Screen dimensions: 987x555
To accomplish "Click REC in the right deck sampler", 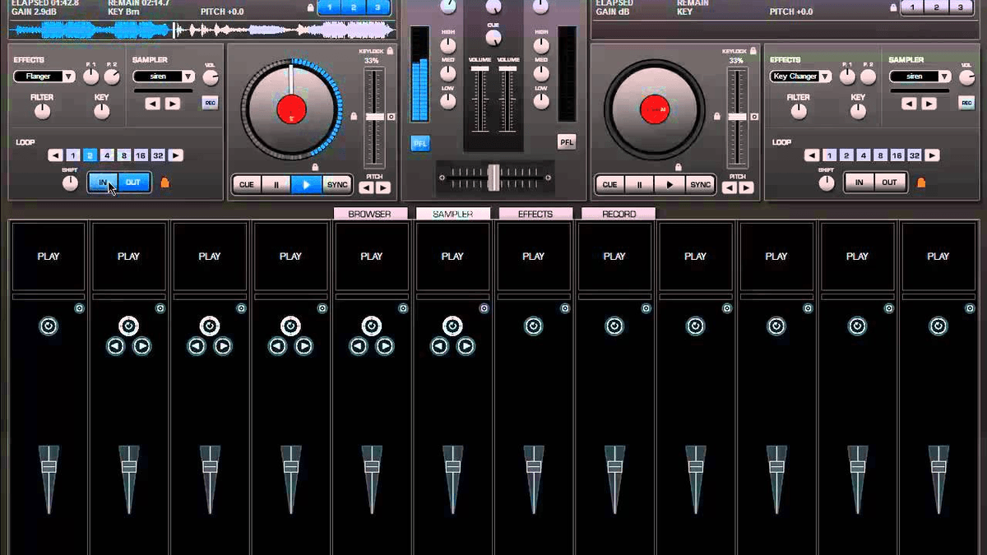I will pyautogui.click(x=966, y=103).
